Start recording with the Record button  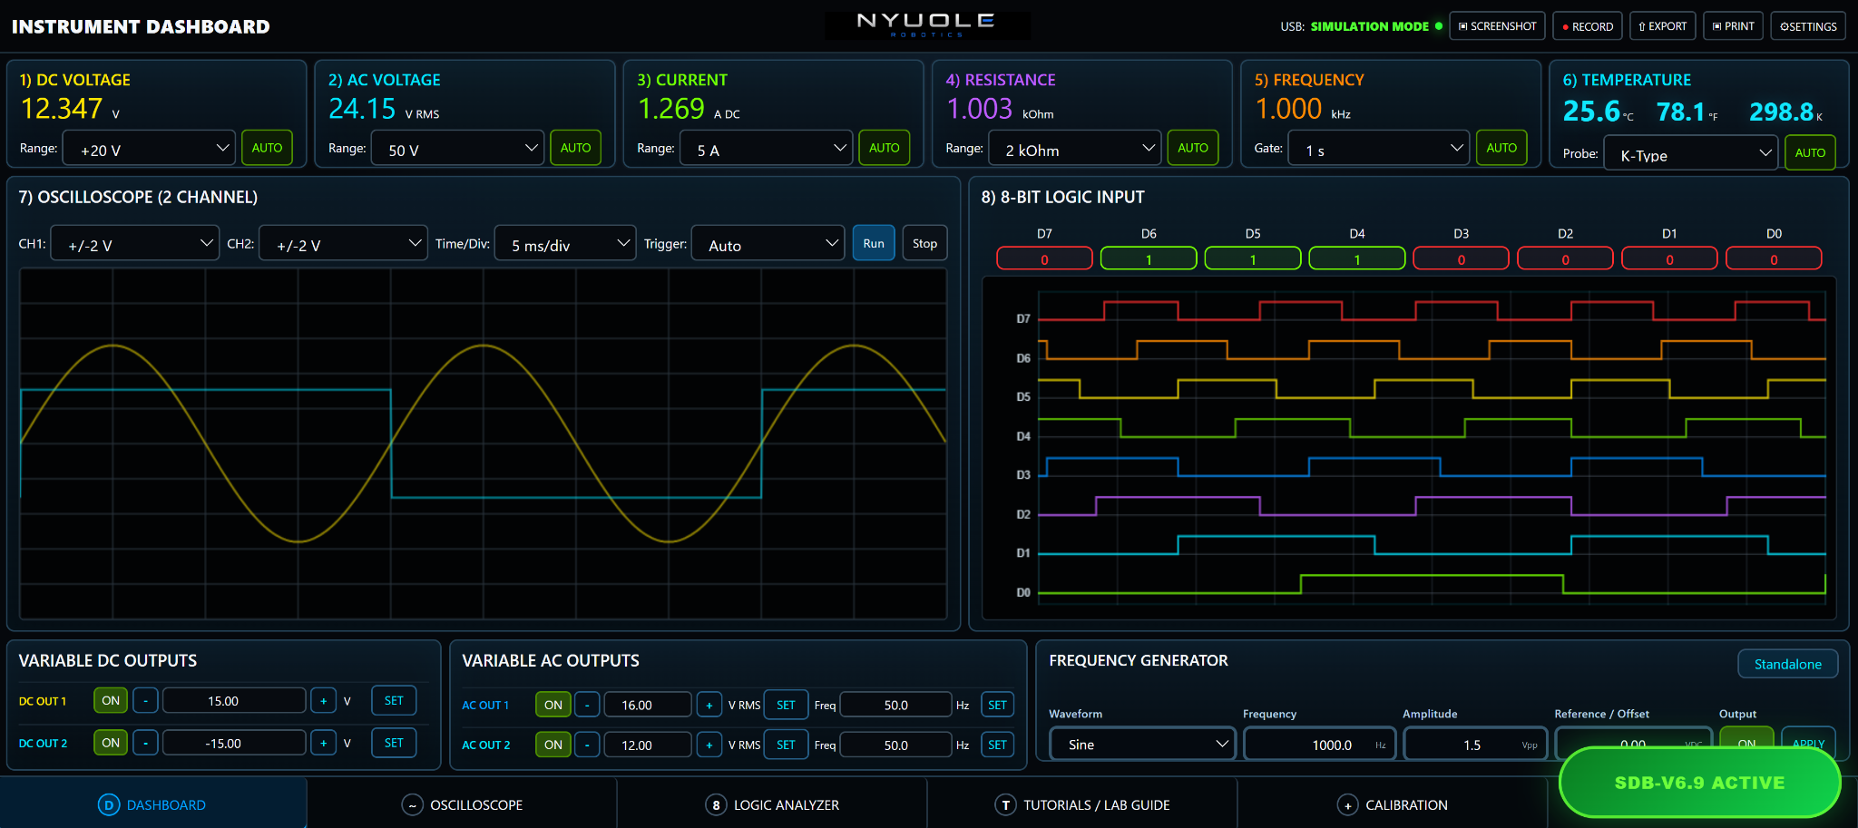[x=1588, y=26]
